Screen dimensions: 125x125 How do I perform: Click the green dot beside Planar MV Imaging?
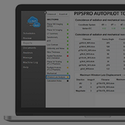[68, 24]
